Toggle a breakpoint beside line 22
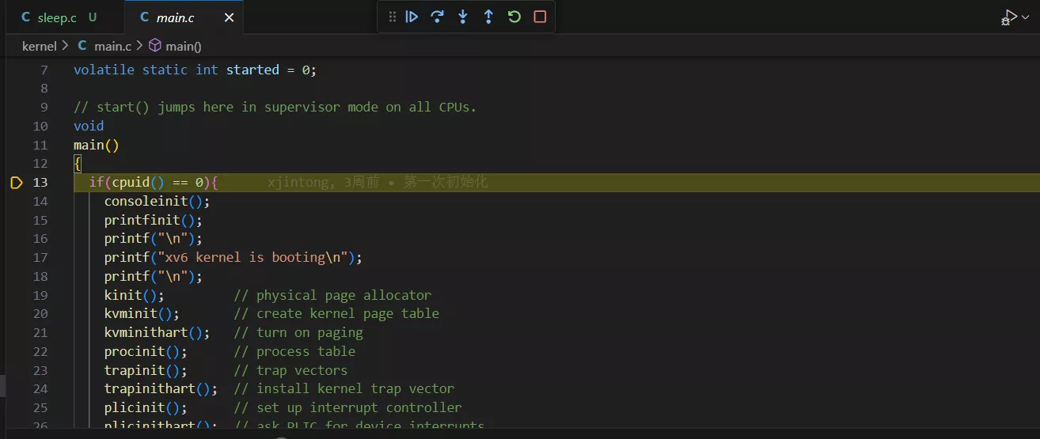This screenshot has height=439, width=1040. click(17, 351)
